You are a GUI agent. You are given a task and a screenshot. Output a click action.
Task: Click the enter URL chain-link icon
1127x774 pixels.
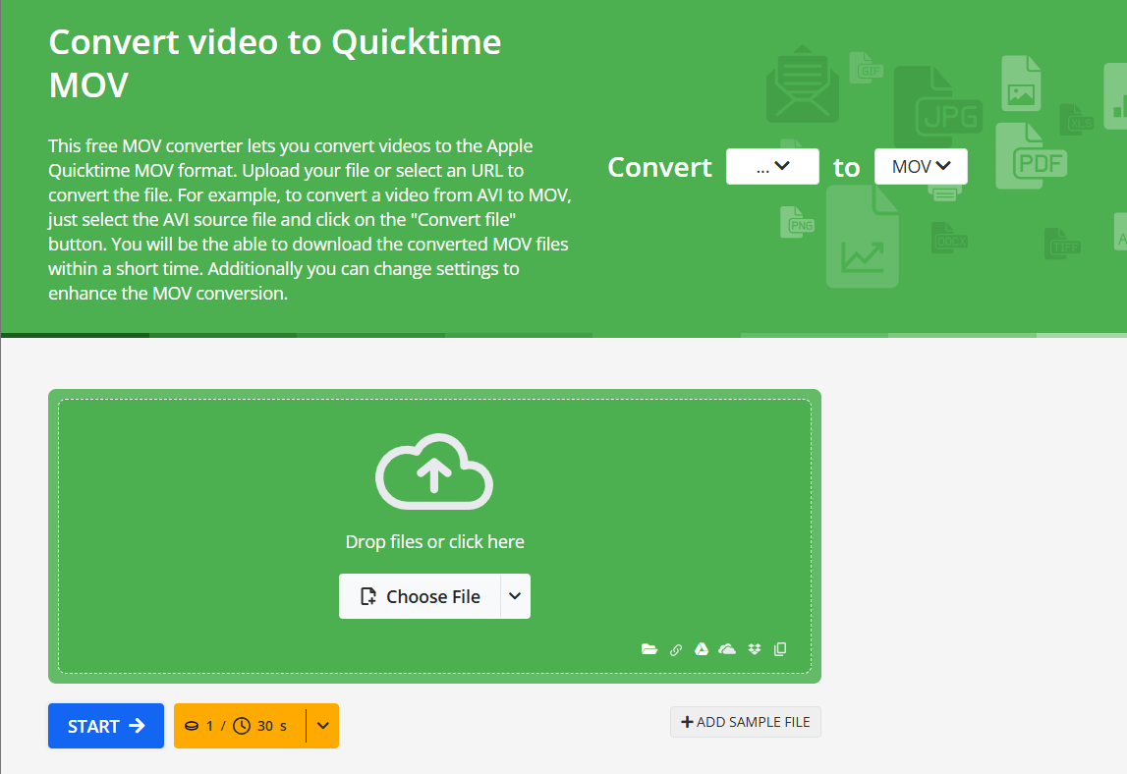point(676,649)
